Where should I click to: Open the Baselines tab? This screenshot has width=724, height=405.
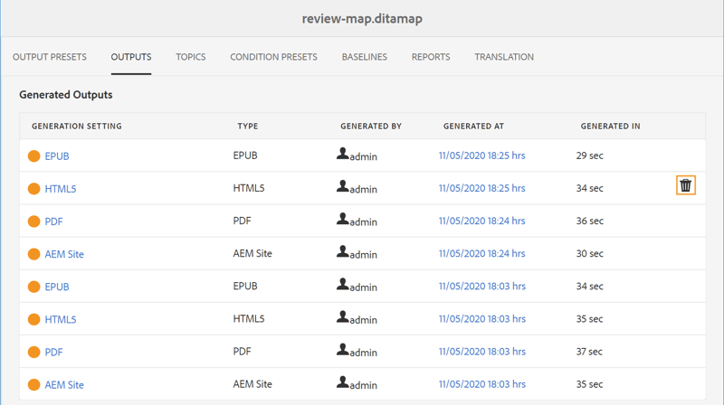tap(365, 57)
